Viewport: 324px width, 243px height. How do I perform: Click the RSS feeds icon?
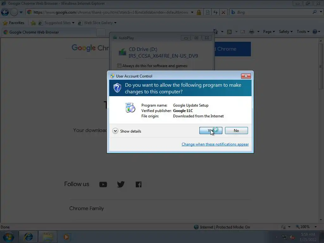coord(229,32)
